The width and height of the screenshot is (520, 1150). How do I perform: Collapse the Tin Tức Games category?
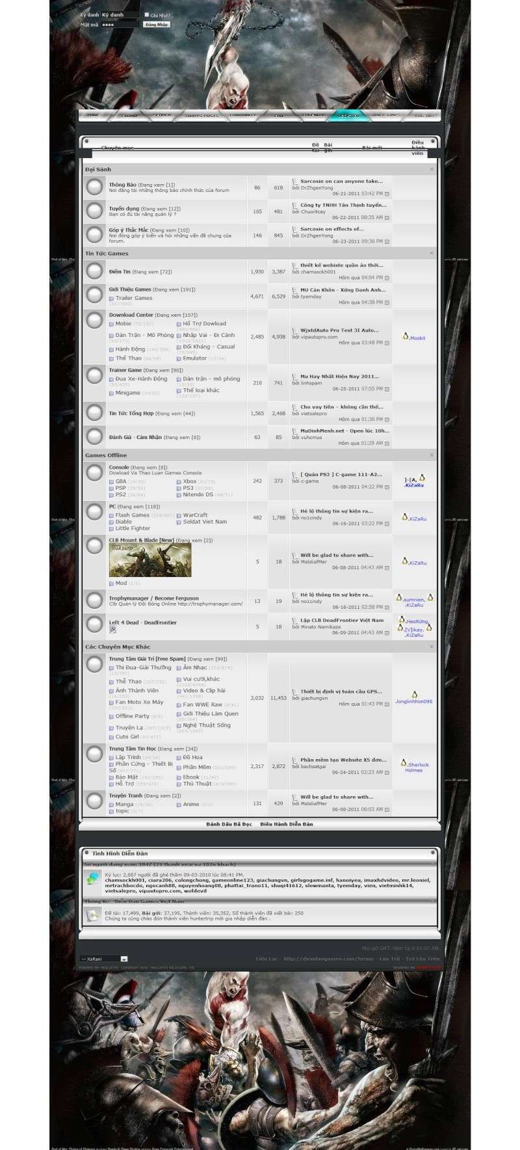pyautogui.click(x=432, y=253)
